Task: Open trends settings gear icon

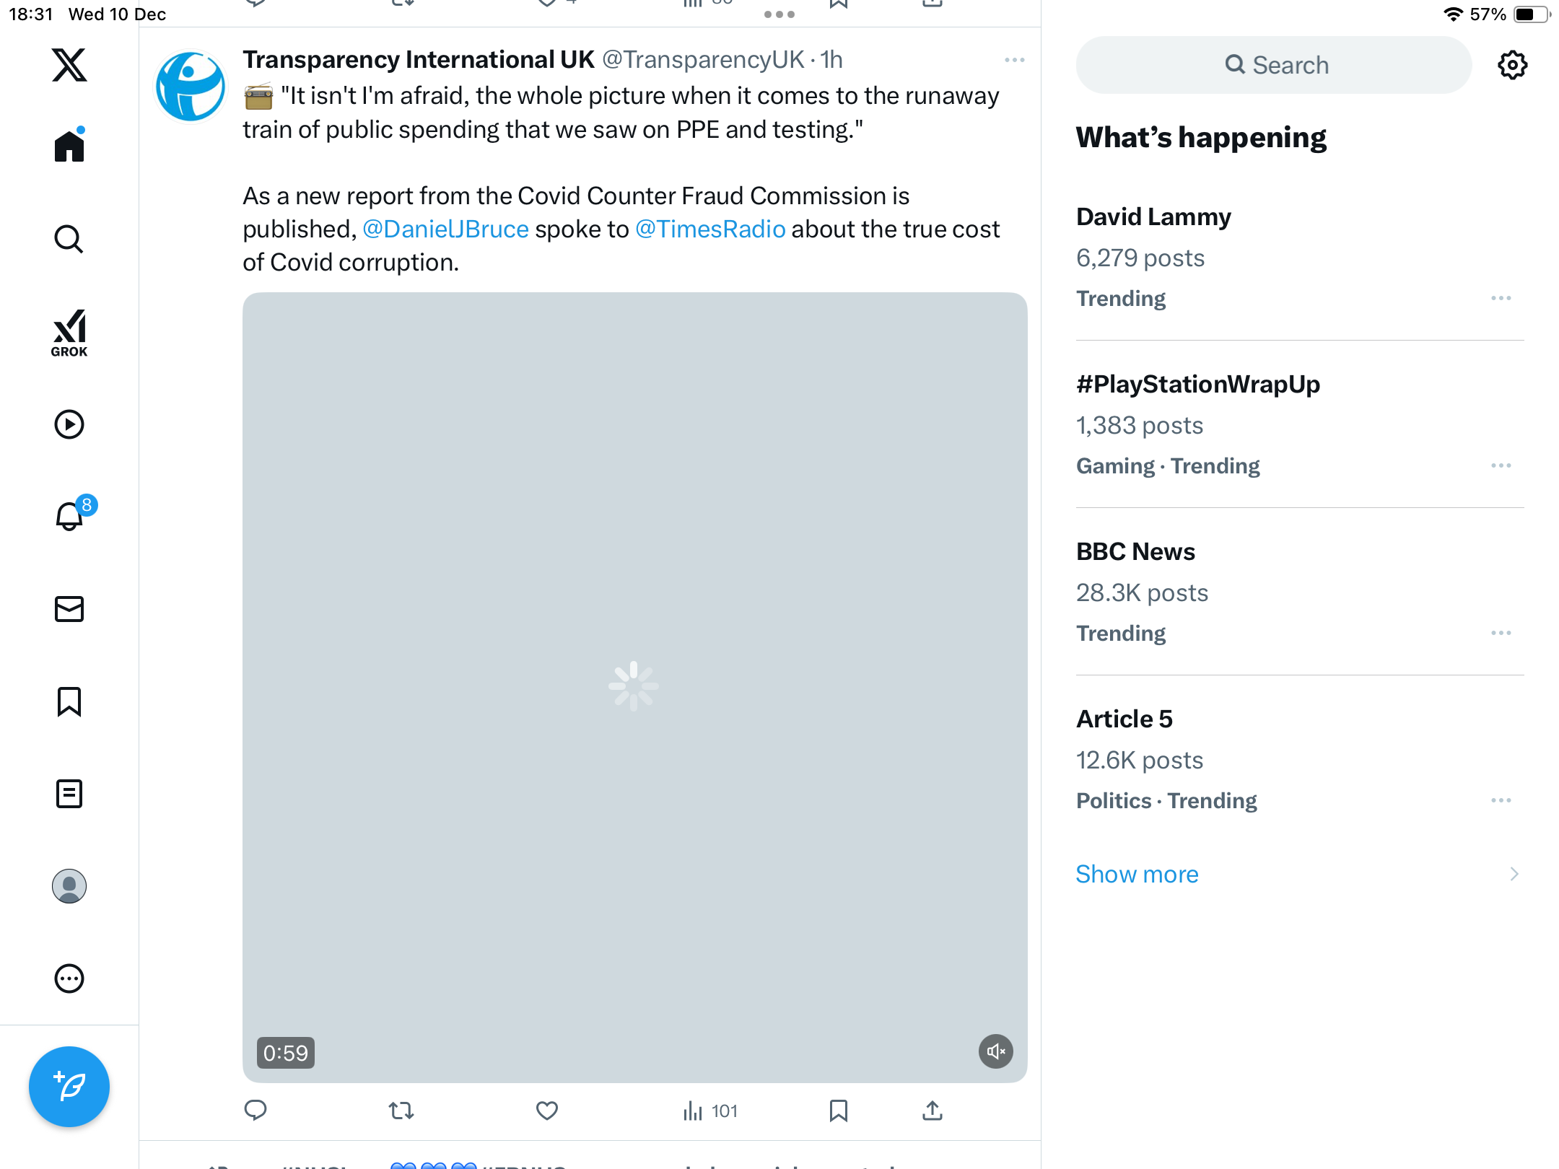Action: pos(1512,65)
